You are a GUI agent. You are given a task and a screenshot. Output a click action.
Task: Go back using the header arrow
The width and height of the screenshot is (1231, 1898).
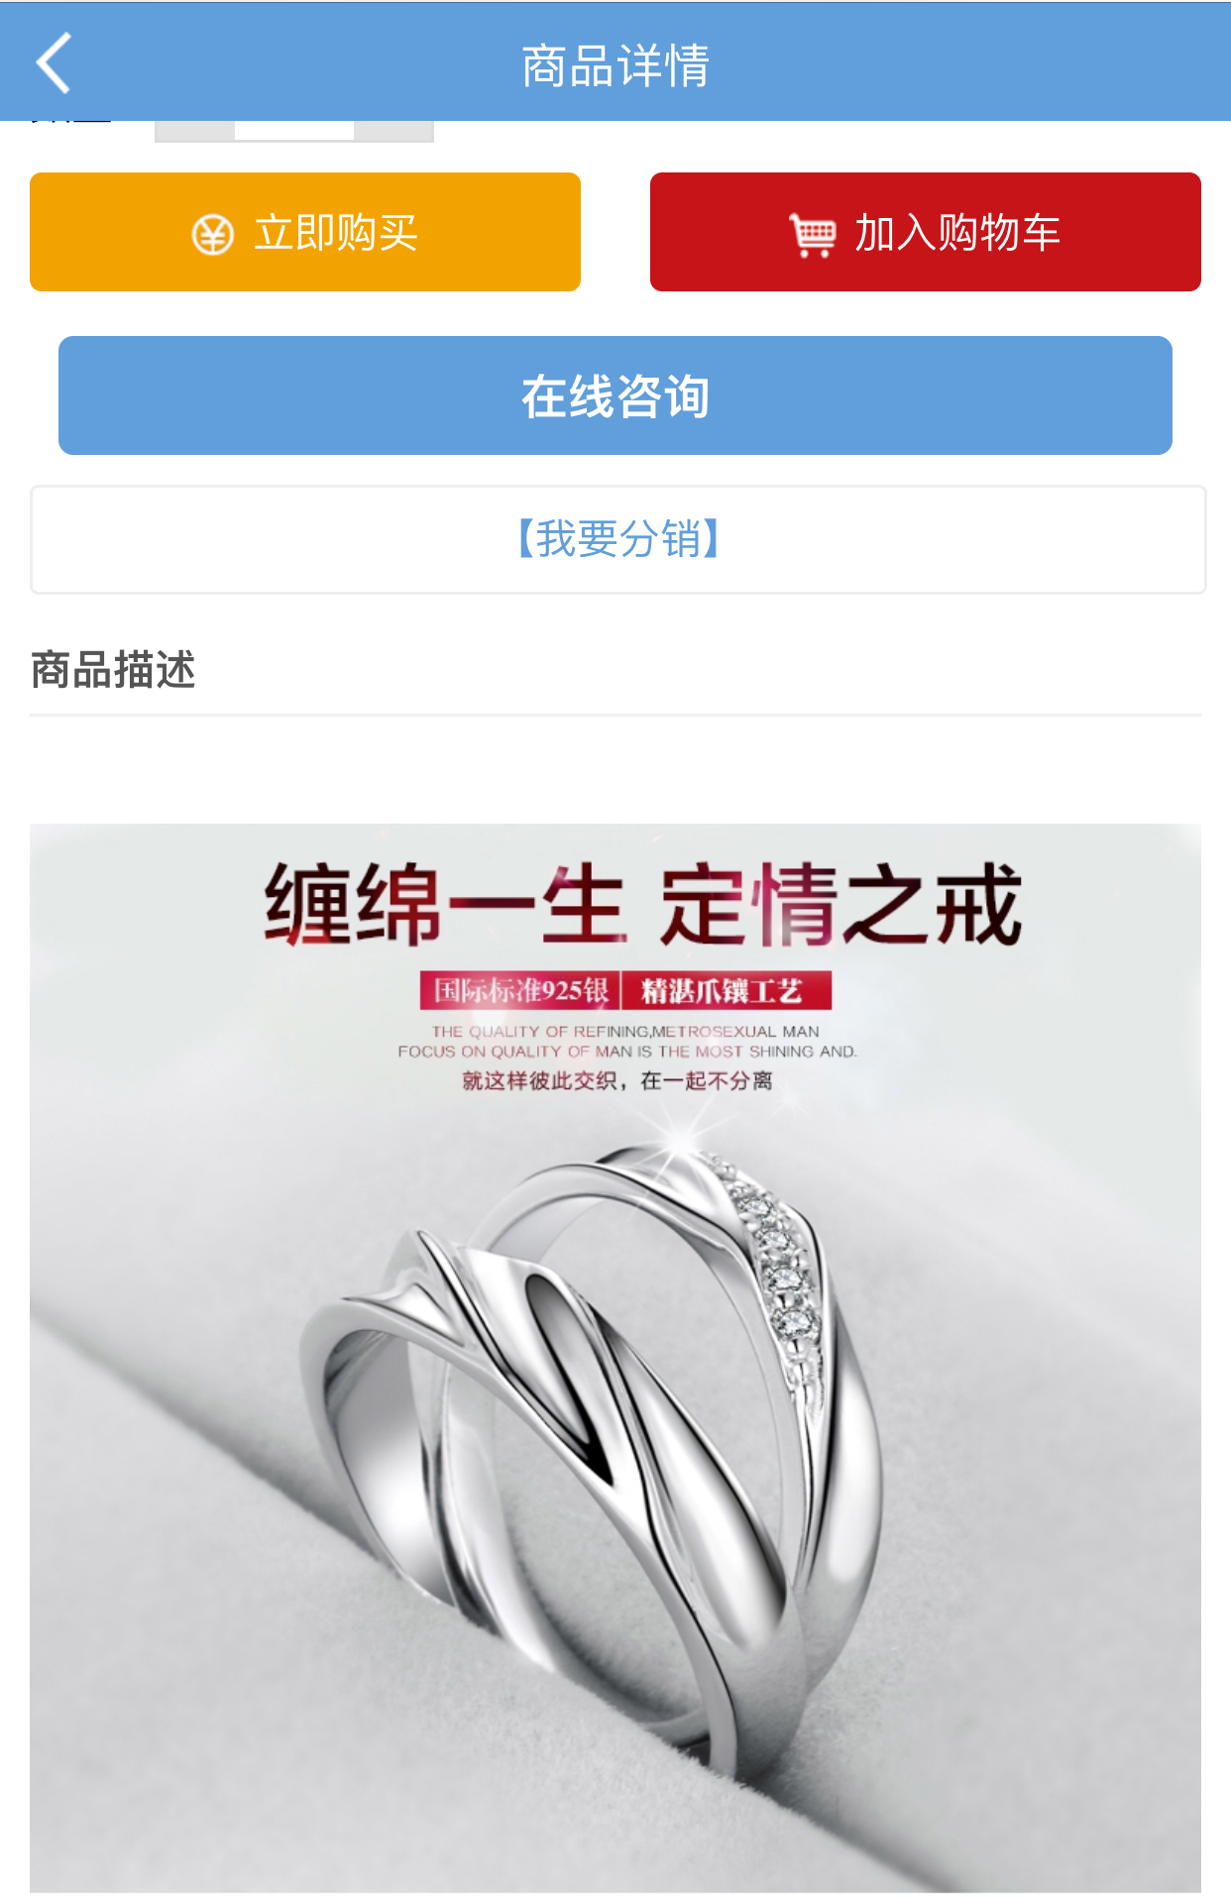[54, 63]
